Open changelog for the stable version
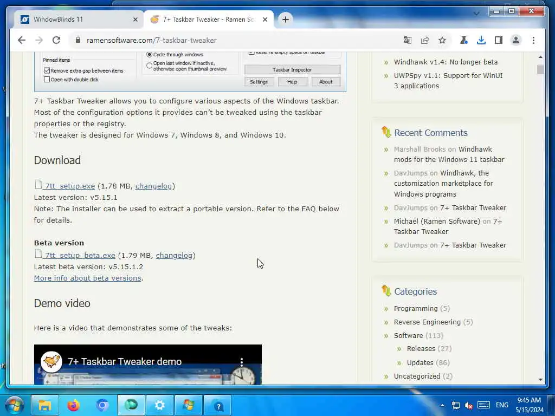 point(153,186)
